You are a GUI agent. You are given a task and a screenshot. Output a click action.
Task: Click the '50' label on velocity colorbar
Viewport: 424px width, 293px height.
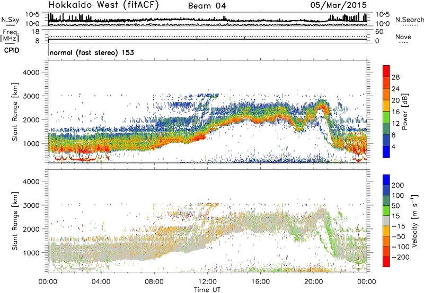396,206
